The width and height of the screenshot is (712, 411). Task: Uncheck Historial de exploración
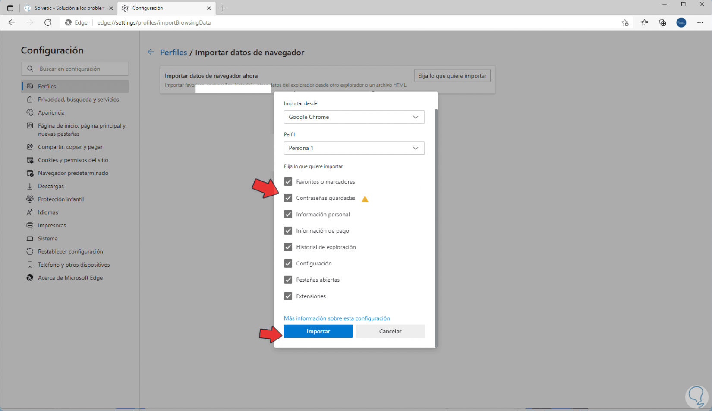pyautogui.click(x=288, y=247)
